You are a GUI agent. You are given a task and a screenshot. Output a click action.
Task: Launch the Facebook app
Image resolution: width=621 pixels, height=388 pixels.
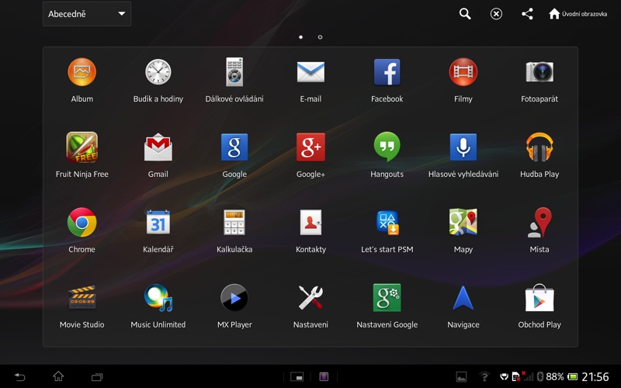point(387,72)
